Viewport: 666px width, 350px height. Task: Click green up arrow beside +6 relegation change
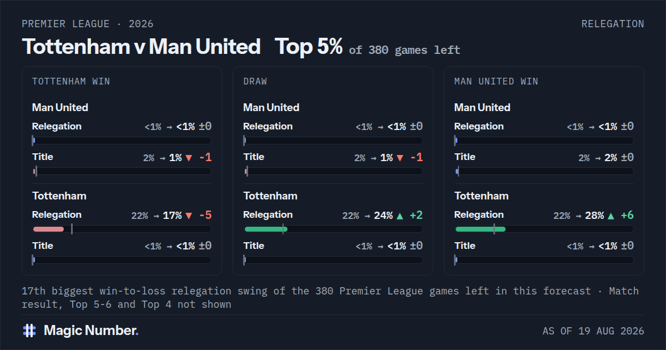click(611, 216)
